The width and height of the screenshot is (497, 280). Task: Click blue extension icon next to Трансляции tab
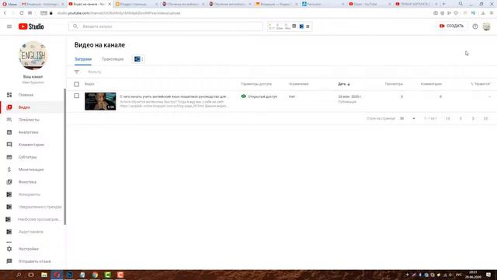[x=137, y=59]
